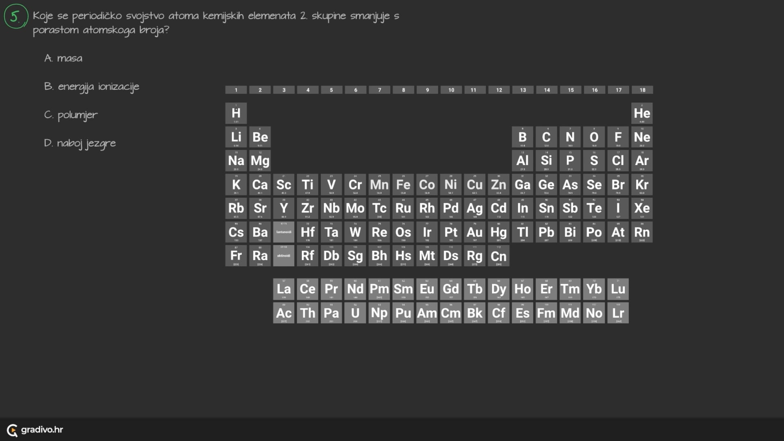Click the lutetium Lu tile
The image size is (784, 441).
click(x=618, y=289)
